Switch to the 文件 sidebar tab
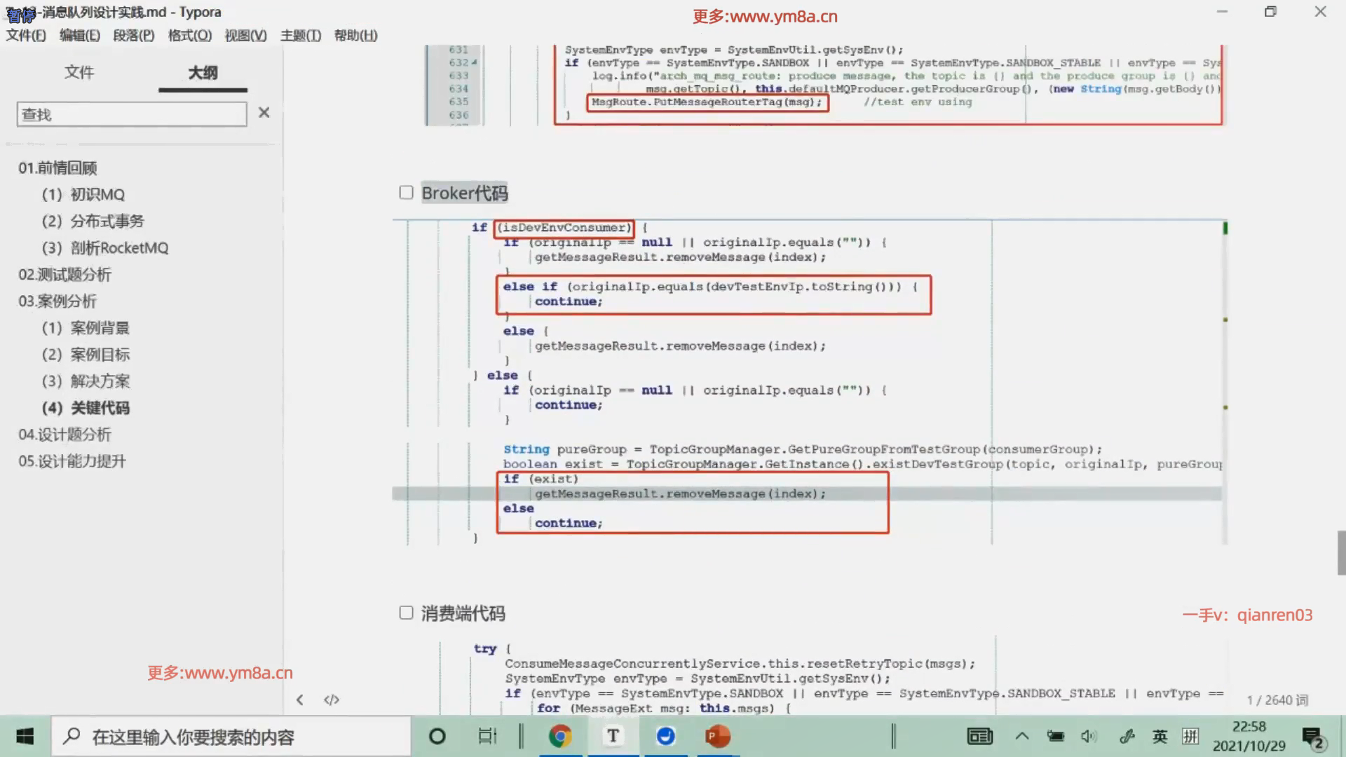Screen dimensions: 1346x757 [79, 72]
